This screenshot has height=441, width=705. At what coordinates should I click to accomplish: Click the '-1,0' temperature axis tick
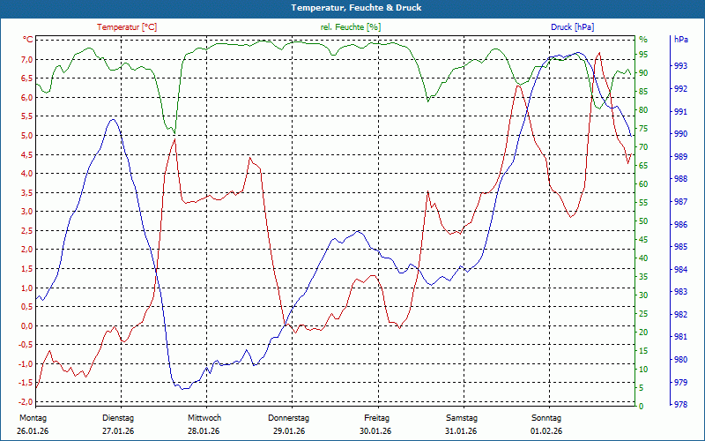pyautogui.click(x=26, y=364)
